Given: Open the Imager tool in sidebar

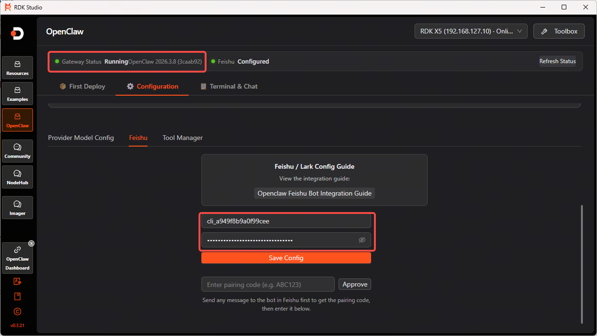Looking at the screenshot, I should [x=17, y=208].
